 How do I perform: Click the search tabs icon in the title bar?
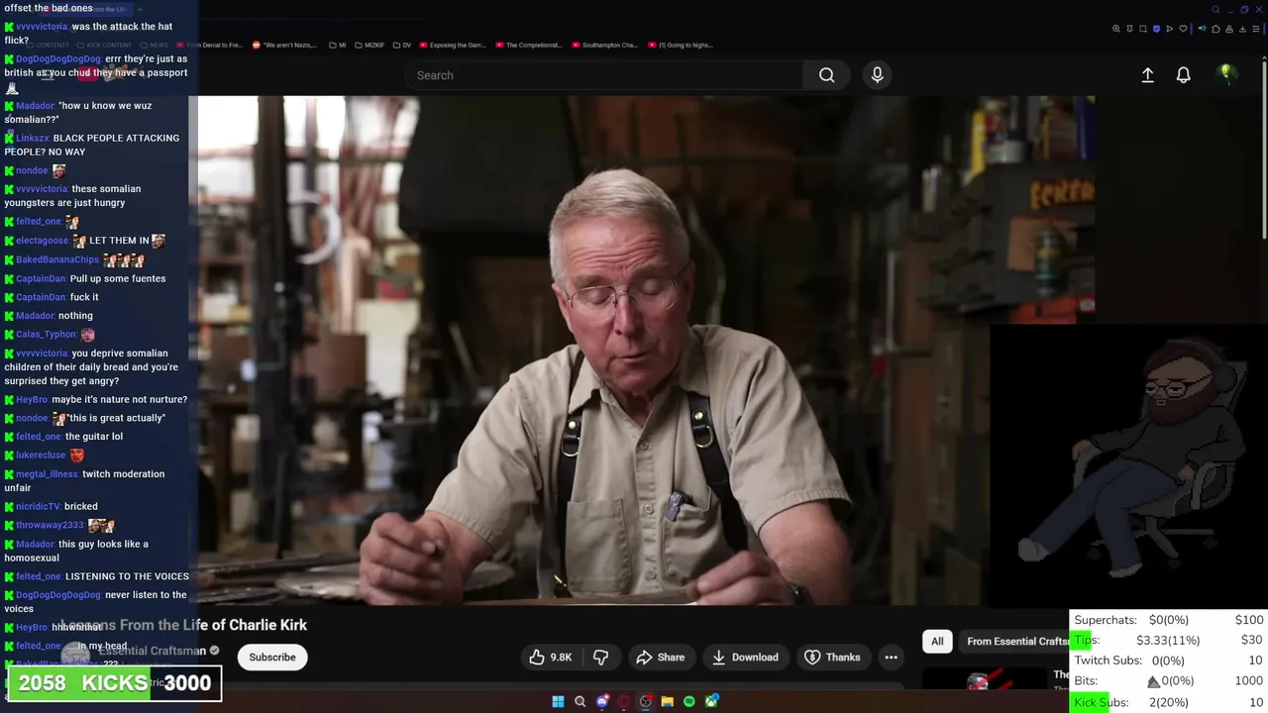click(1215, 10)
